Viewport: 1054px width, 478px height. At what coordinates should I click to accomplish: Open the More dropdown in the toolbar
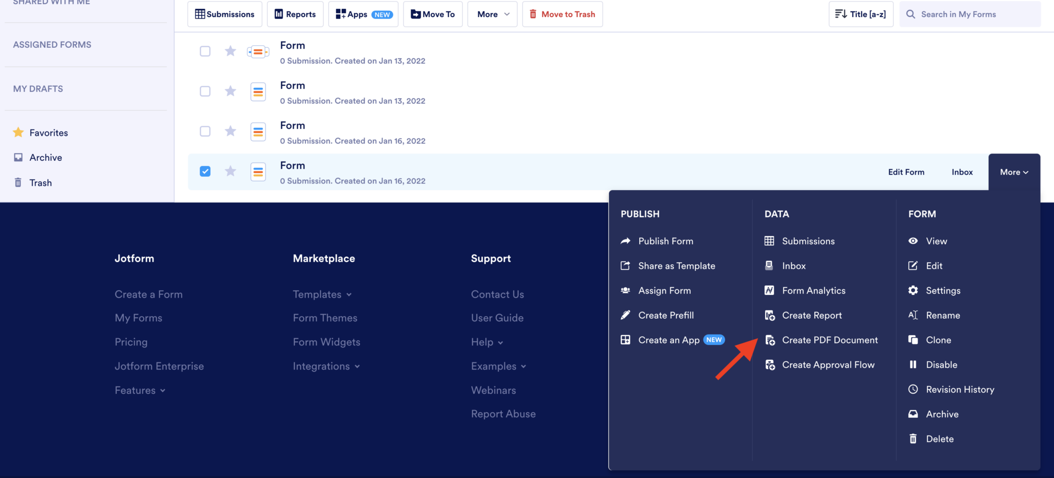[491, 14]
